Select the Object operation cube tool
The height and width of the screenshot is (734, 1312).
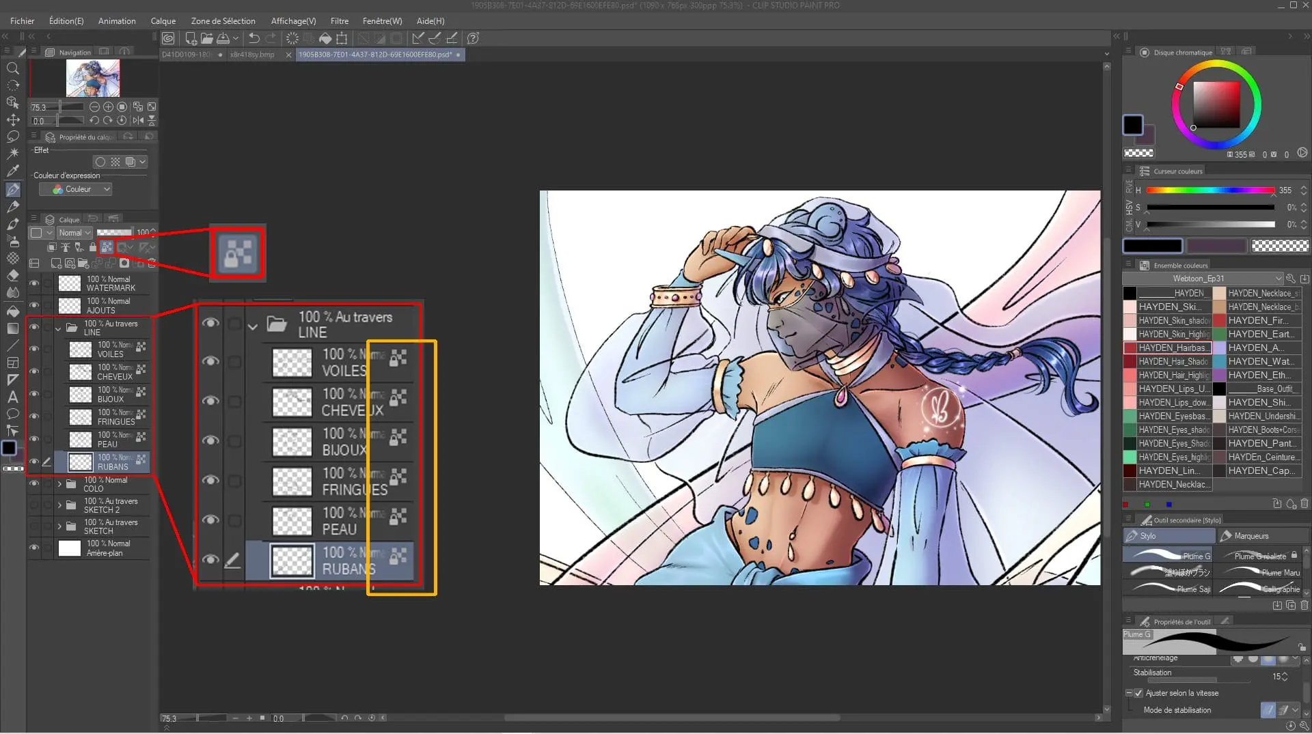[x=12, y=102]
